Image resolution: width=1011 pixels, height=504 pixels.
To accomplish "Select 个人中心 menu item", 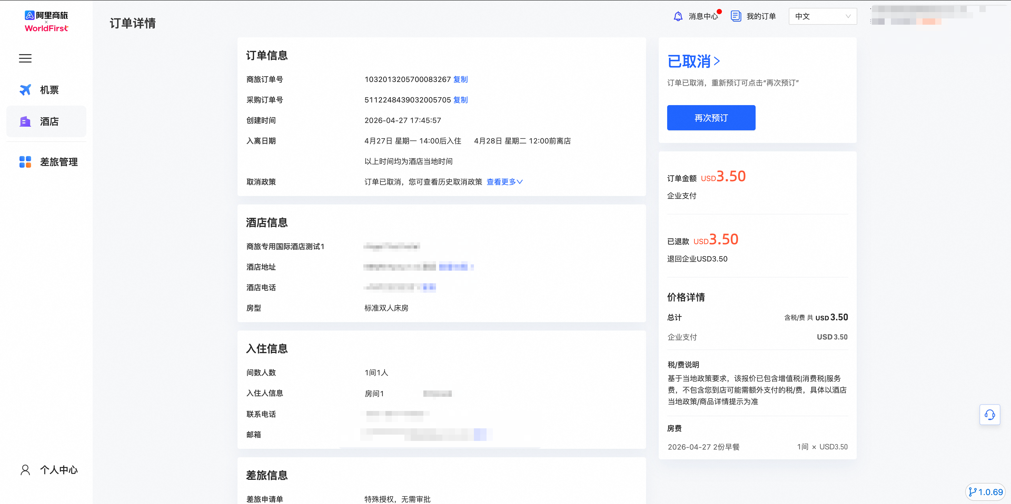I will pos(58,470).
